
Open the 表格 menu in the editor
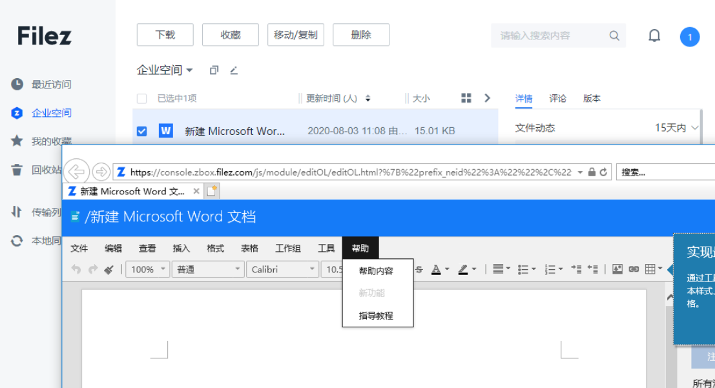[x=249, y=248]
